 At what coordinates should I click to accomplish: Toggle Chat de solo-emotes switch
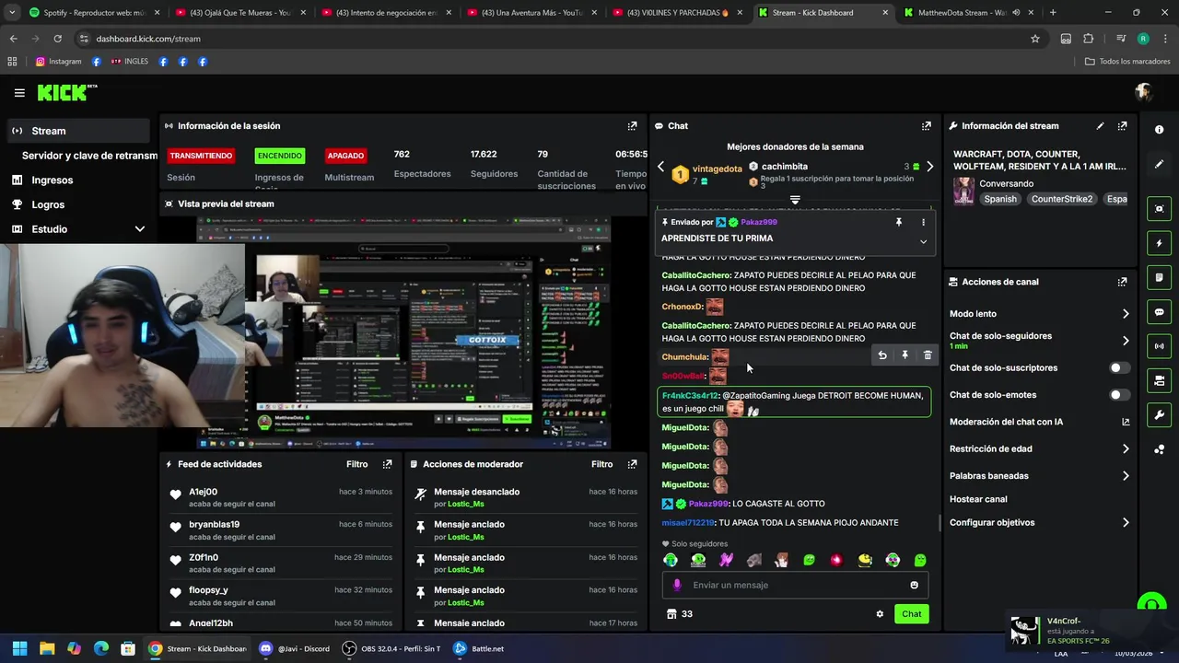[x=1119, y=395]
